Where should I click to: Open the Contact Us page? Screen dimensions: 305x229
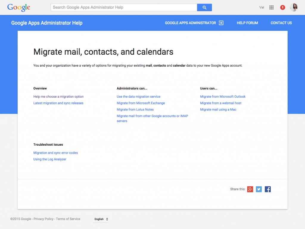click(x=281, y=23)
